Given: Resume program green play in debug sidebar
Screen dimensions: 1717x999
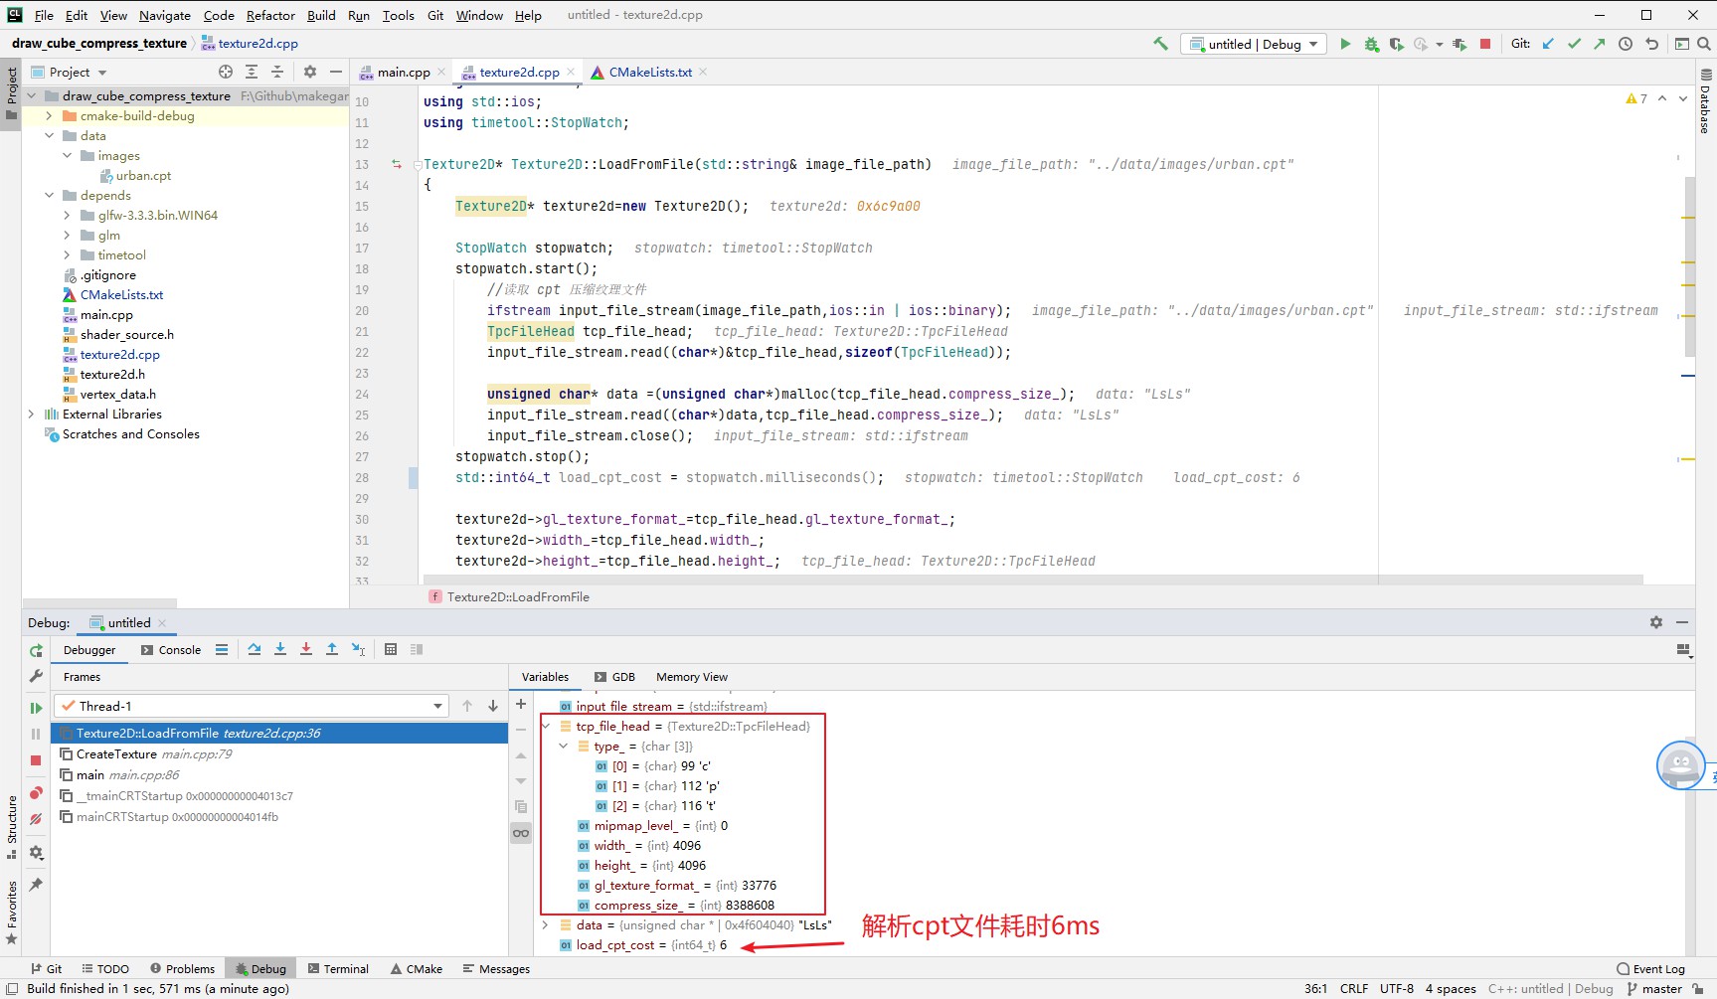Looking at the screenshot, I should click(x=36, y=708).
